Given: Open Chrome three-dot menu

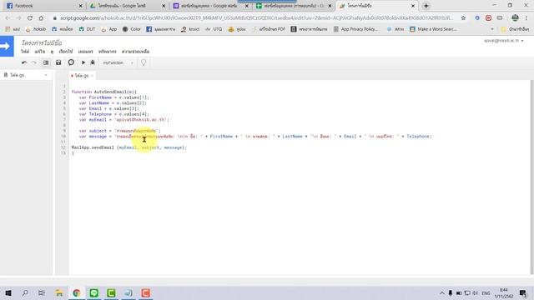Looking at the screenshot, I should point(526,18).
